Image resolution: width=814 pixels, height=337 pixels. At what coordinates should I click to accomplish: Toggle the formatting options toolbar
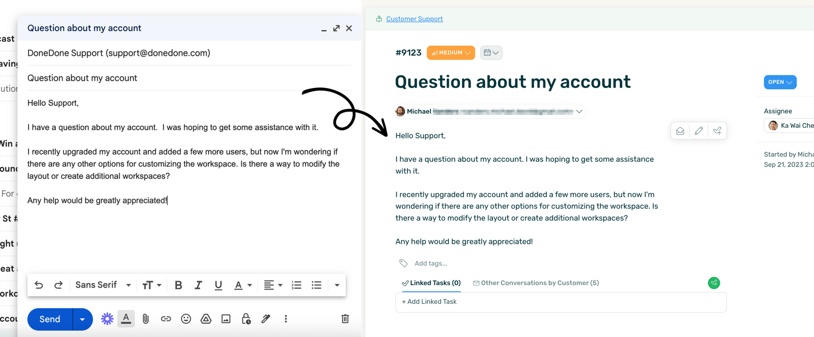point(126,319)
